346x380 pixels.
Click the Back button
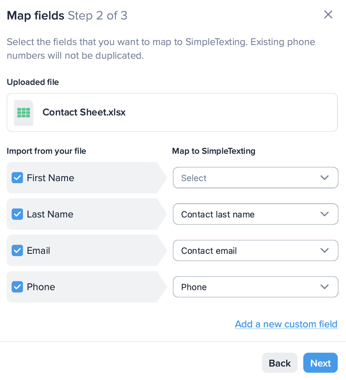pos(279,363)
